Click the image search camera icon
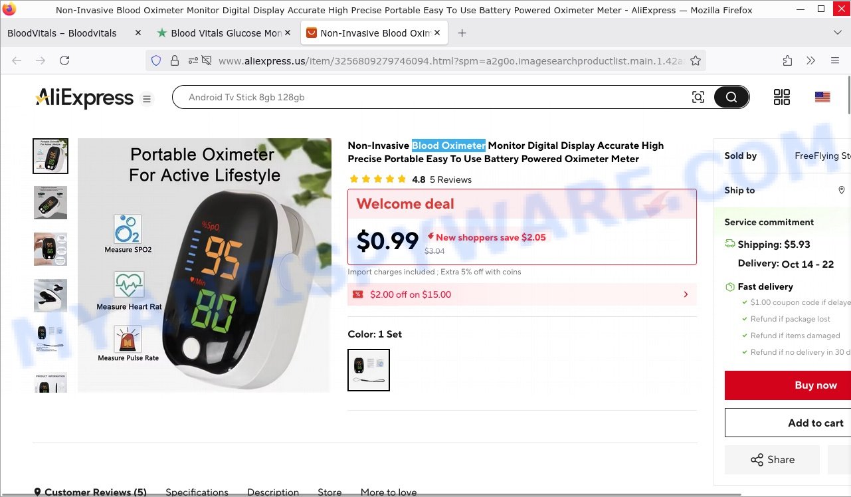Screen dimensions: 851x497 698,98
